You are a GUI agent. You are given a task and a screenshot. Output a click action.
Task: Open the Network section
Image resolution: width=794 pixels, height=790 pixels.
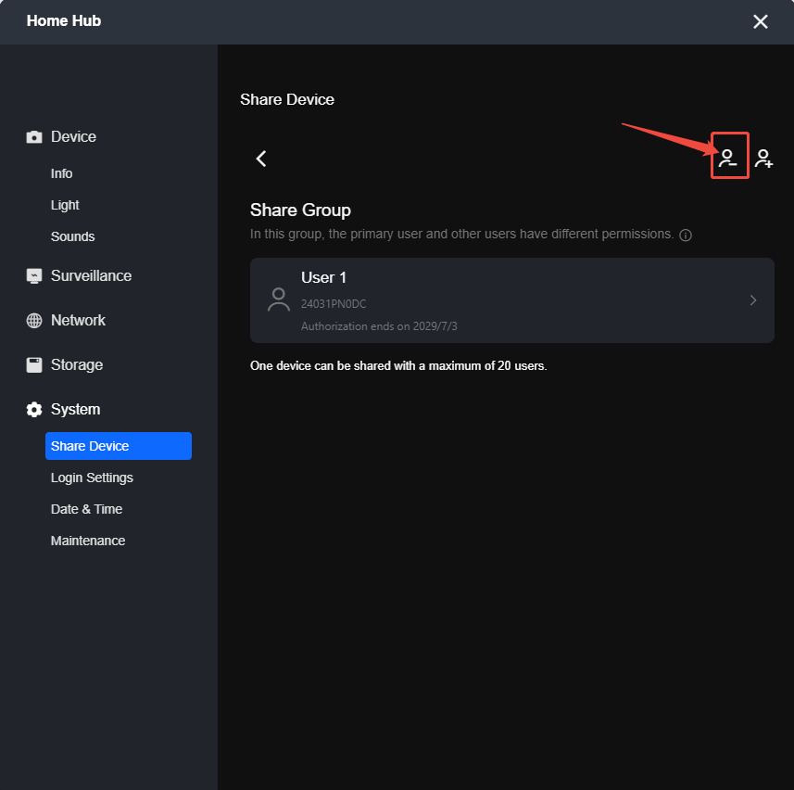tap(78, 320)
